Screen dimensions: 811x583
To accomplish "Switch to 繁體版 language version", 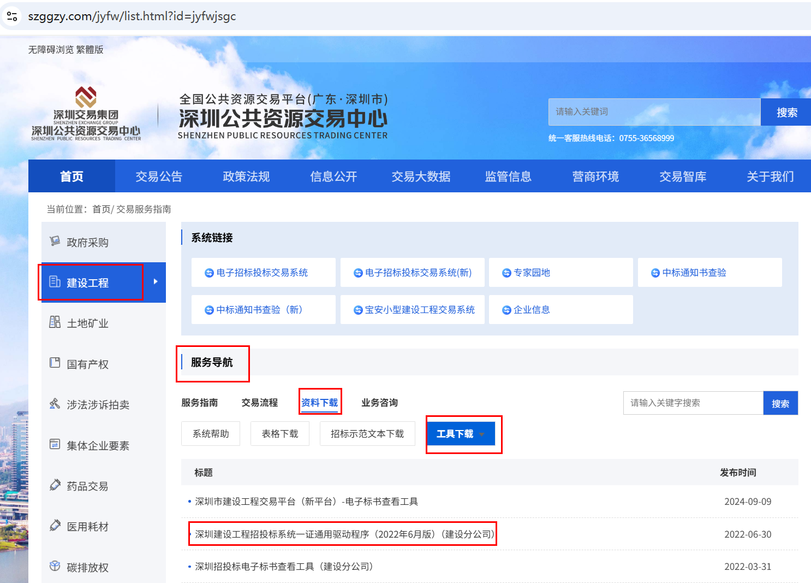I will click(90, 50).
